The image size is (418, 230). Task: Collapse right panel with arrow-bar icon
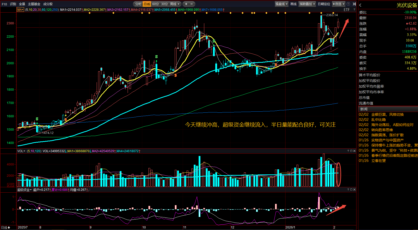pos(354,4)
